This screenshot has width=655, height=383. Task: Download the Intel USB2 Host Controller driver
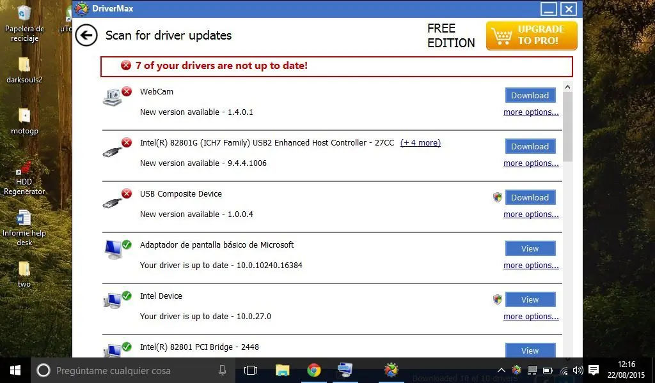530,146
